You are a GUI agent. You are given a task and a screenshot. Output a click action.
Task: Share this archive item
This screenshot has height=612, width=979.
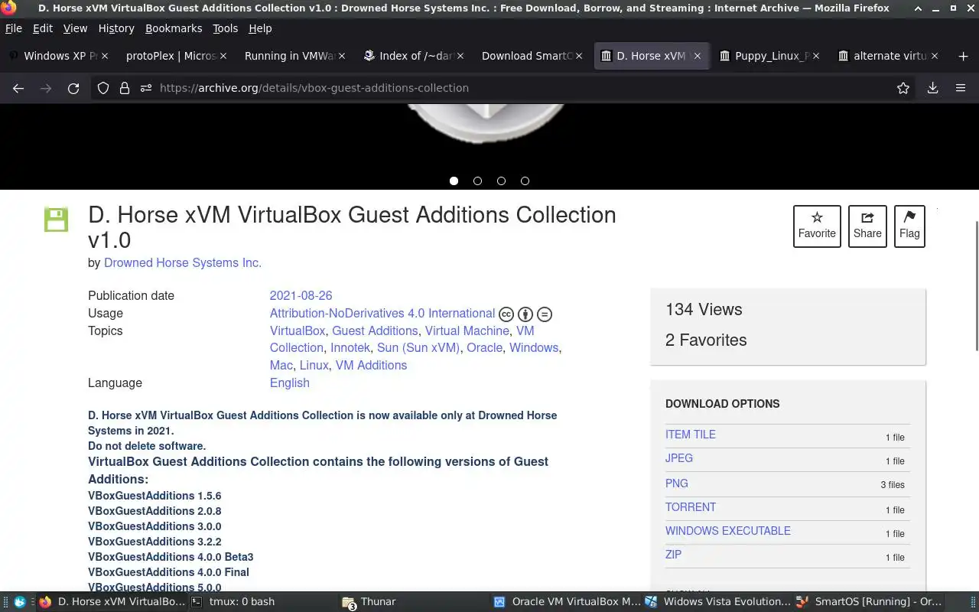tap(867, 226)
